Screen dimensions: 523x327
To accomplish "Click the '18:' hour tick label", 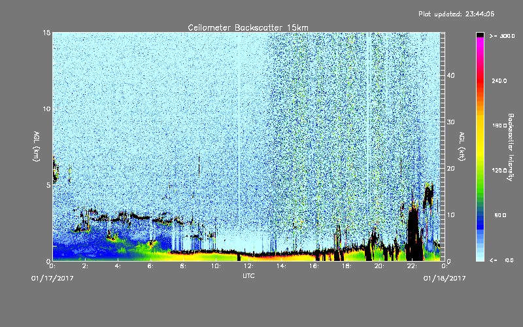I will [346, 266].
